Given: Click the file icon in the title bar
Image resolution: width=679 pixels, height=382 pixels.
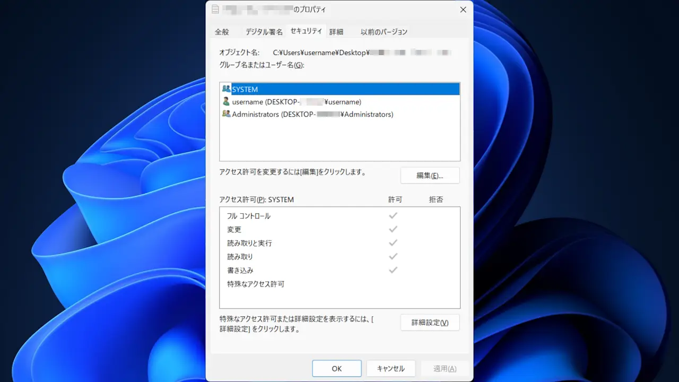Looking at the screenshot, I should (x=215, y=10).
